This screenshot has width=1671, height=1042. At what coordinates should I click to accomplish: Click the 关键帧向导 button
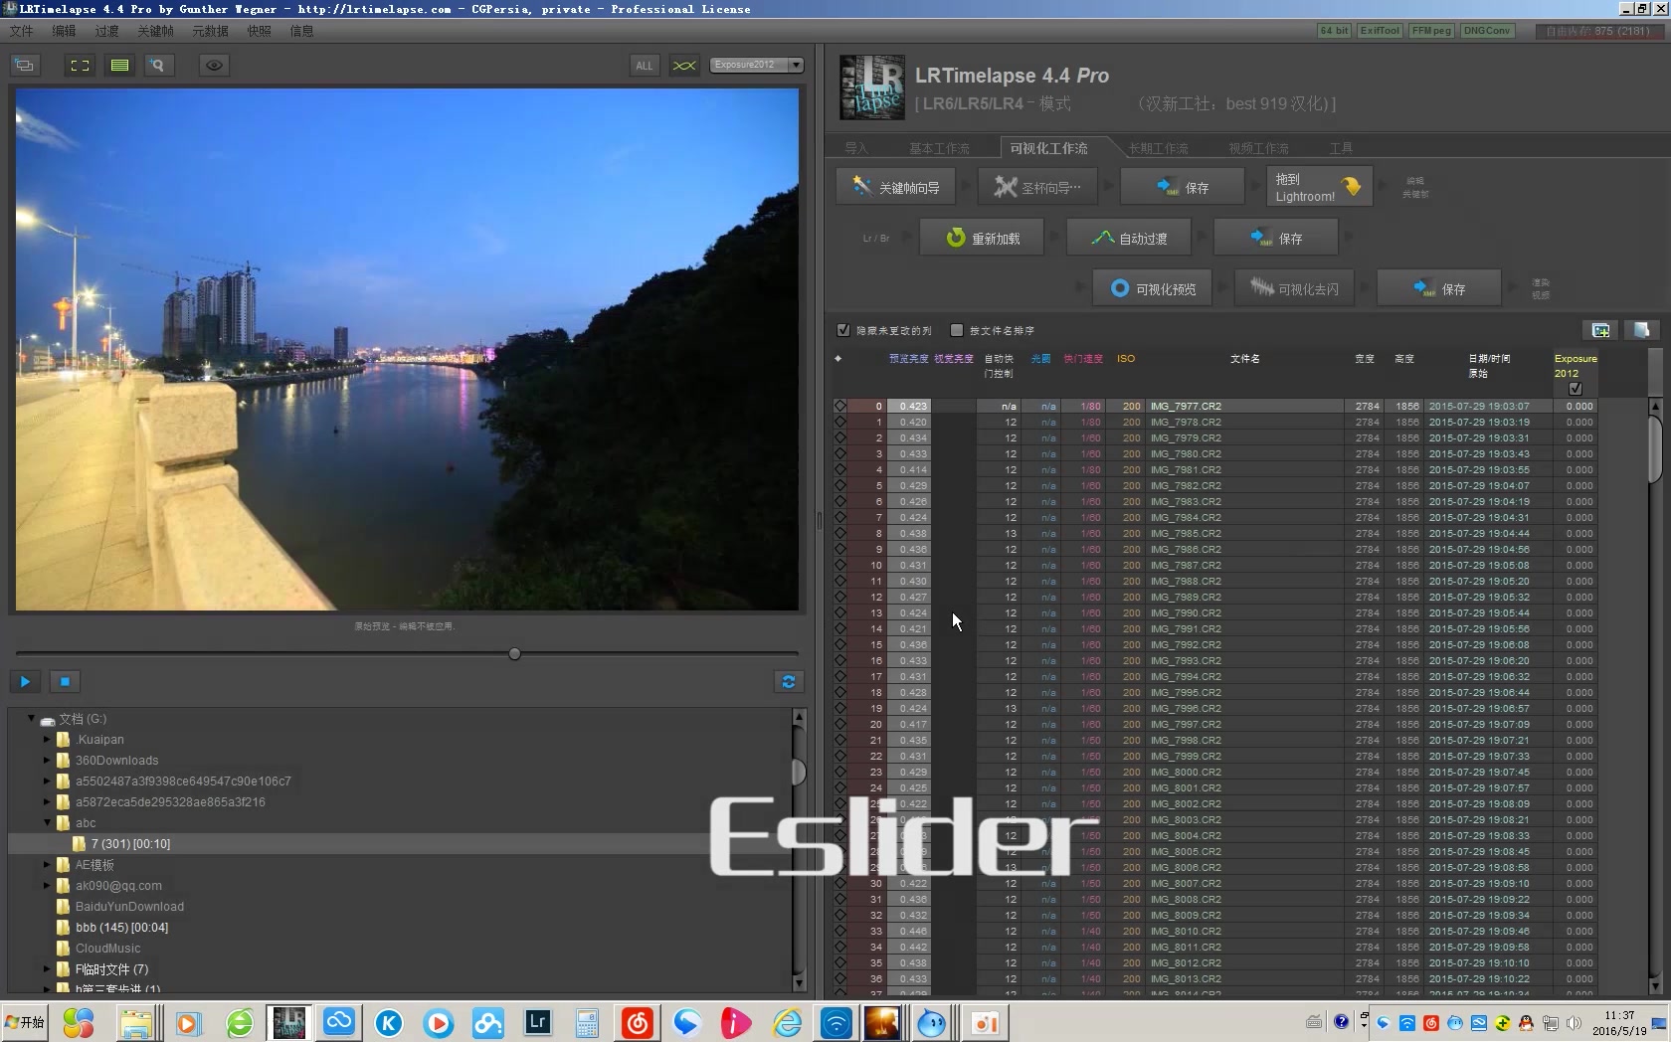[x=895, y=187]
